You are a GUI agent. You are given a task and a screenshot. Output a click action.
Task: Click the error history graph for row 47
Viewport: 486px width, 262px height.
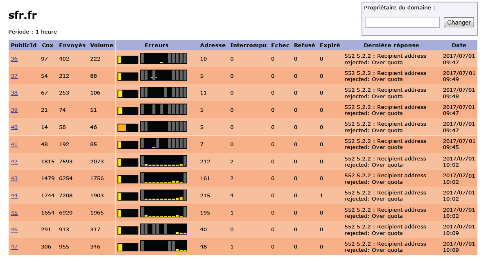(x=164, y=246)
